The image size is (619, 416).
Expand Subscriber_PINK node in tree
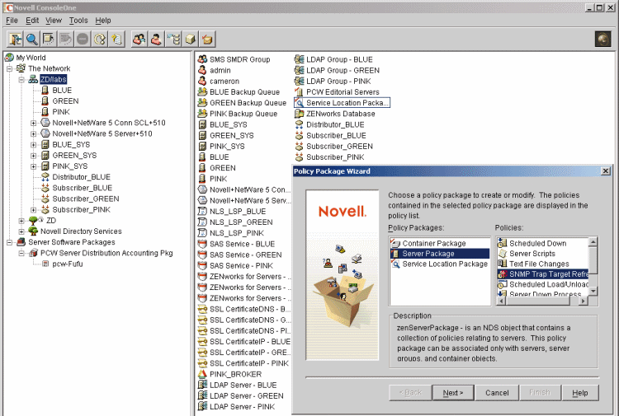tap(34, 209)
